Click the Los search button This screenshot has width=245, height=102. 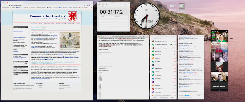point(26,63)
